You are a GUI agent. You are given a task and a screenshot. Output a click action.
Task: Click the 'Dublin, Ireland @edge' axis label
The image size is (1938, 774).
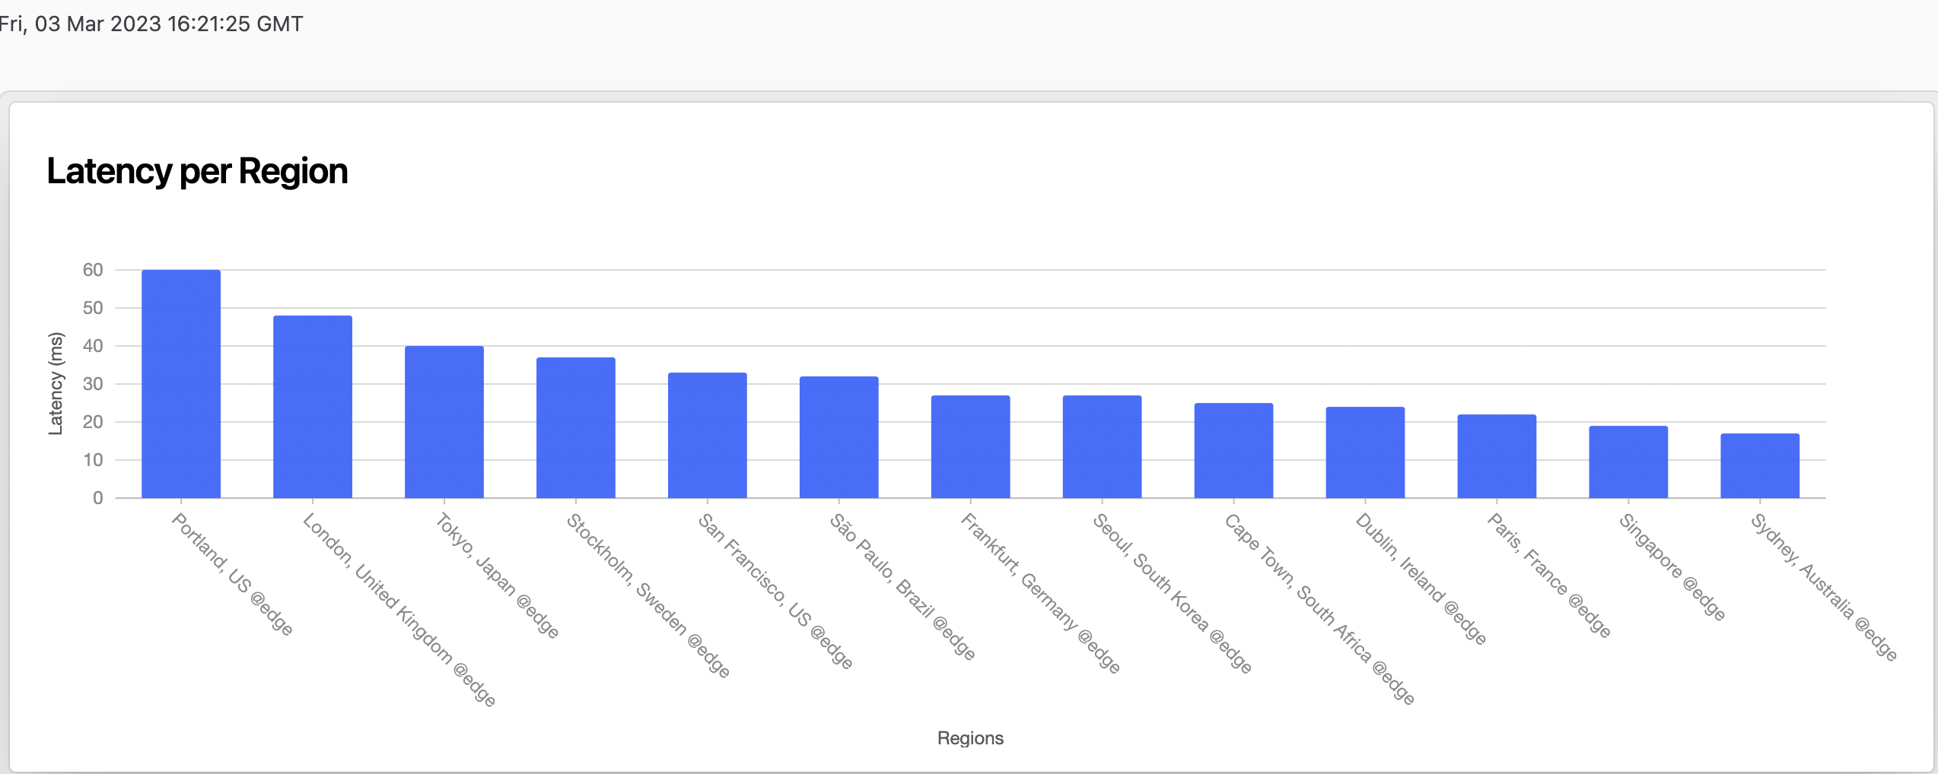click(x=1421, y=579)
